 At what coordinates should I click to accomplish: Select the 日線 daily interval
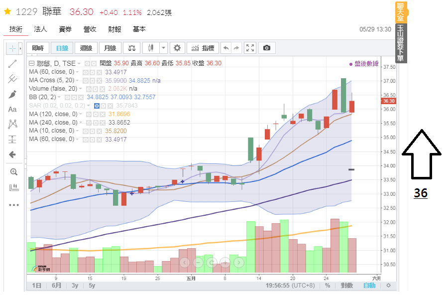tap(62, 48)
